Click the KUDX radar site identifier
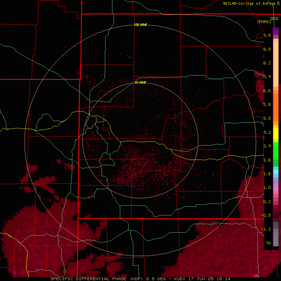This screenshot has width=281, height=281. tap(180, 279)
